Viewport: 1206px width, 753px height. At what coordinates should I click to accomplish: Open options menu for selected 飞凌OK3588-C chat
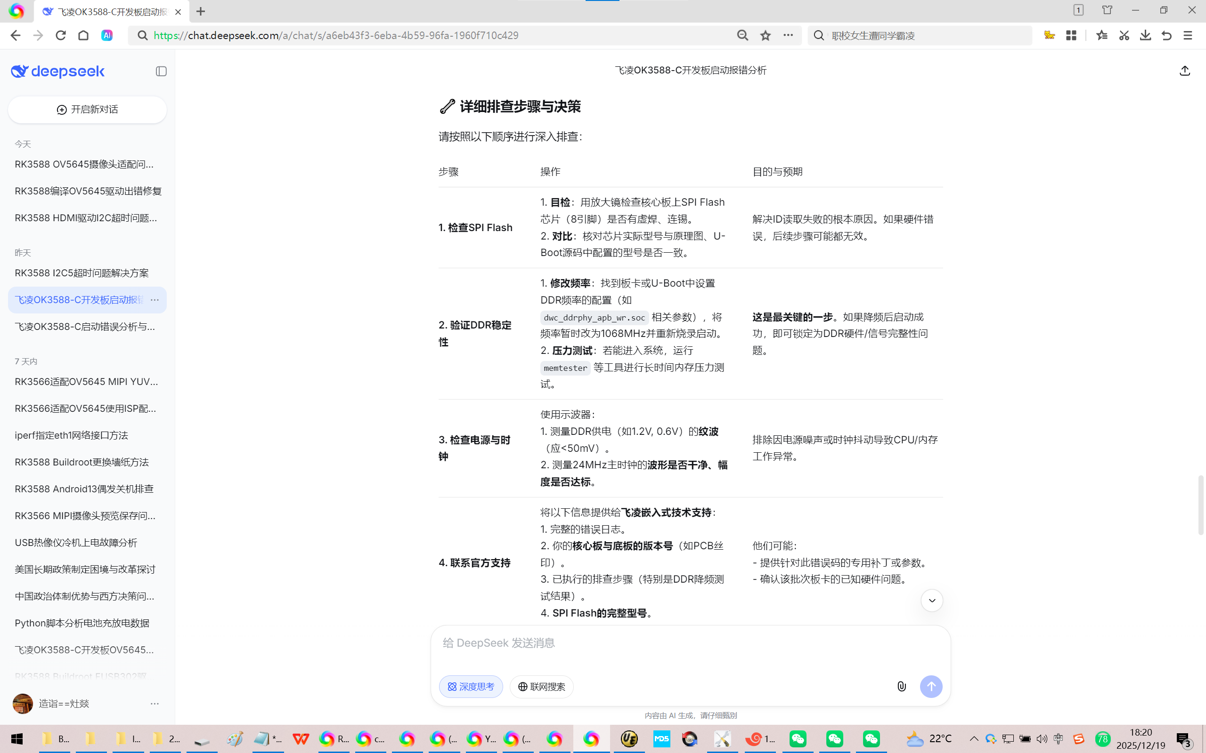click(x=155, y=300)
